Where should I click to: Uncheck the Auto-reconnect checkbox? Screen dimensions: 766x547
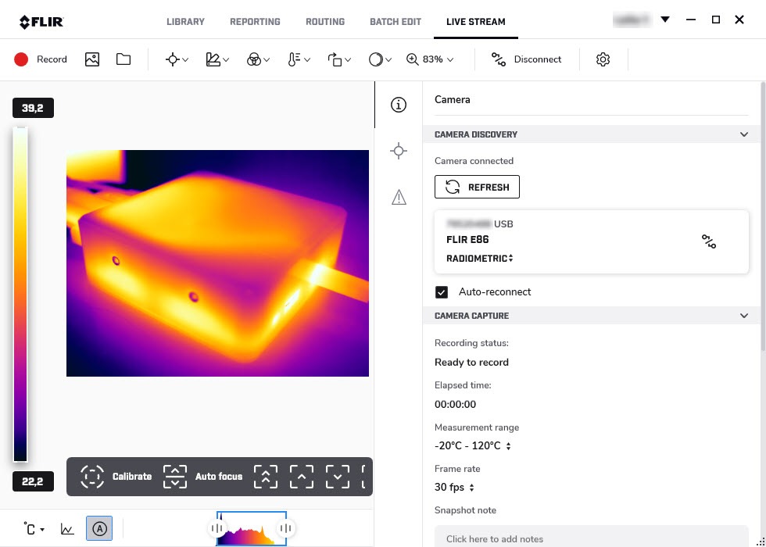[x=442, y=292]
